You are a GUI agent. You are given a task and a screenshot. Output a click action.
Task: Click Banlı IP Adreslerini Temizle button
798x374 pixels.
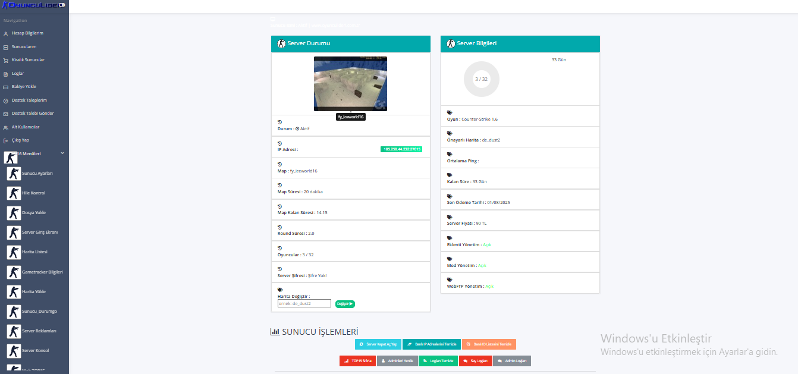tap(431, 344)
